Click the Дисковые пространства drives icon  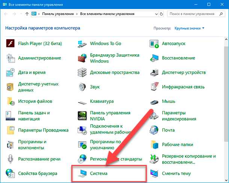82,72
